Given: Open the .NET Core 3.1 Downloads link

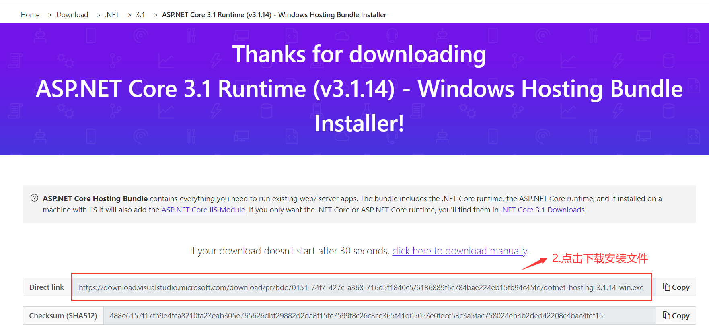Looking at the screenshot, I should coord(543,210).
